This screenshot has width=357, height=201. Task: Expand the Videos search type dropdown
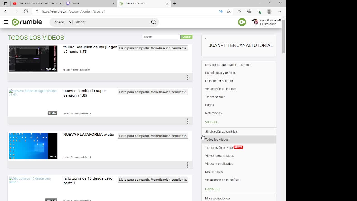click(62, 22)
